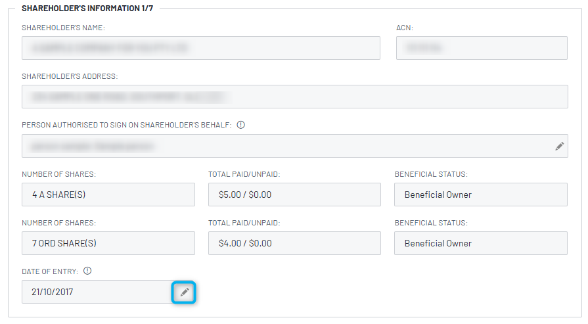Click the 7 ORD SHARE(S) field
Image resolution: width=588 pixels, height=324 pixels.
tap(108, 243)
